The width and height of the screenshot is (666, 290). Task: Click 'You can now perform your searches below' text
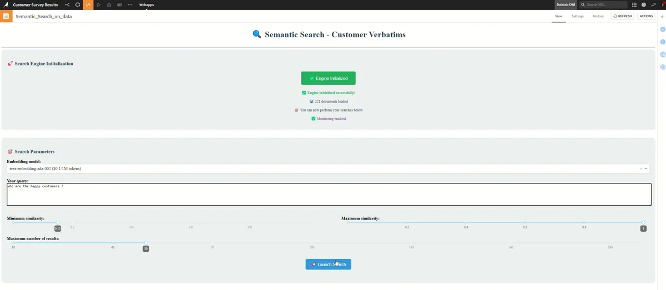(x=331, y=110)
